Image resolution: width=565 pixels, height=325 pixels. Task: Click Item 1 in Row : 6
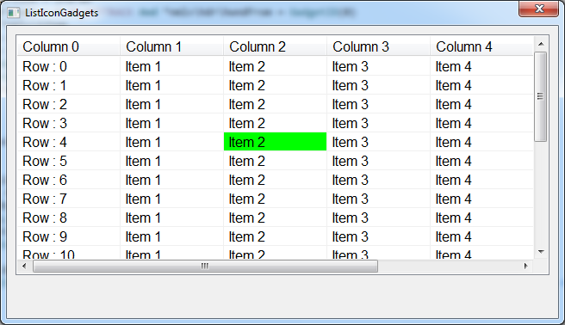(x=172, y=180)
